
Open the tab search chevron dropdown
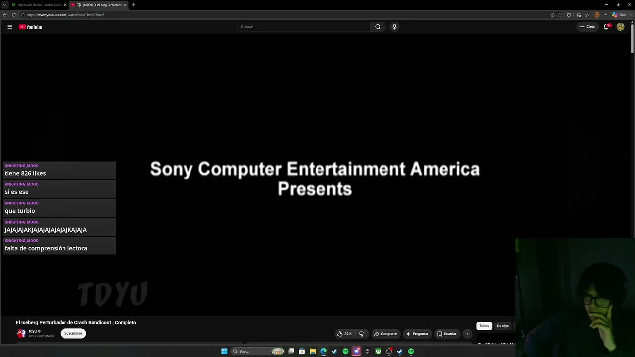pyautogui.click(x=5, y=5)
